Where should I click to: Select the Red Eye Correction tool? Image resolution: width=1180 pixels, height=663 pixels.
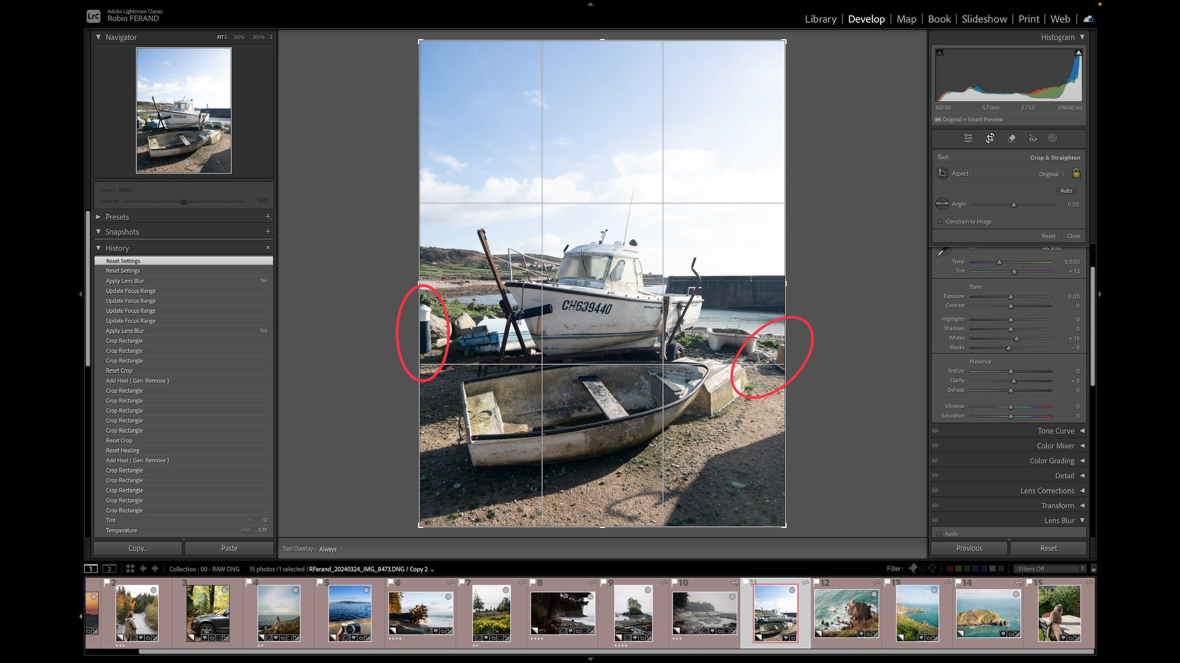pos(1032,138)
